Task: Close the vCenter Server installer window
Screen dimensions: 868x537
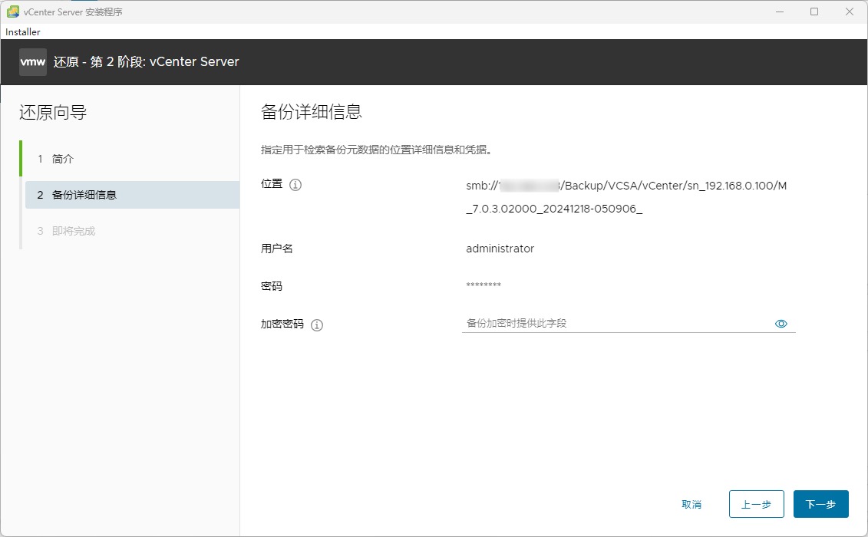Action: click(850, 12)
